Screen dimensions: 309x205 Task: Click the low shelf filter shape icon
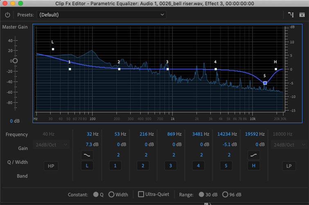87,155
